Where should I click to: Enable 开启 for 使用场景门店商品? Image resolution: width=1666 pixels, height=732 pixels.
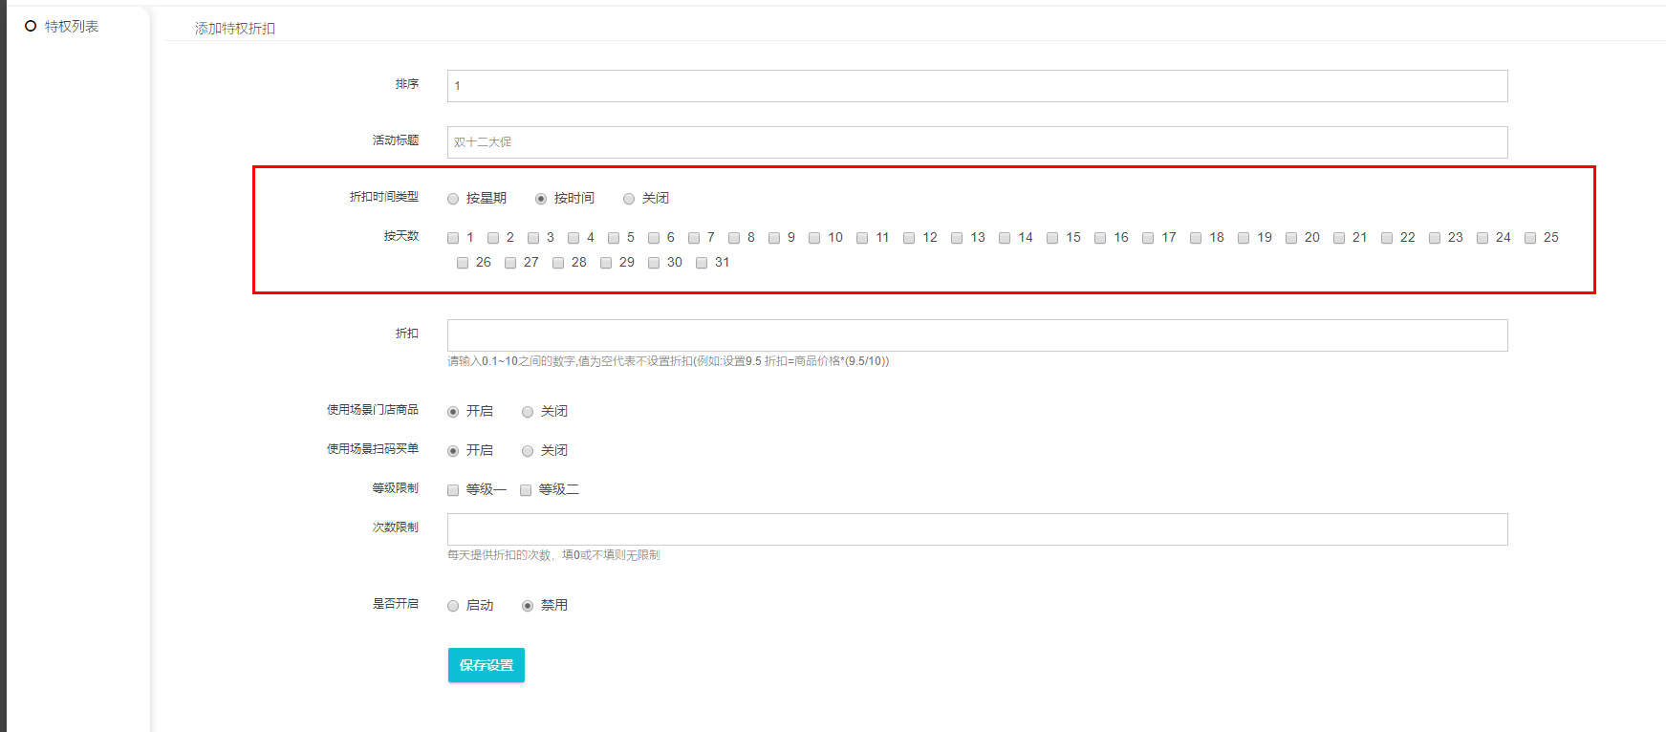tap(453, 412)
